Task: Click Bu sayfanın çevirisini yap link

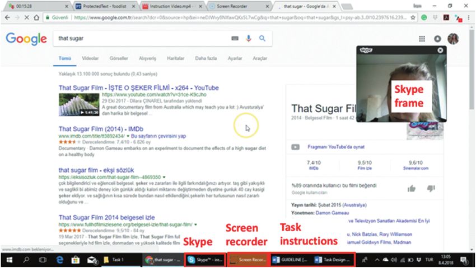Action: (158, 136)
